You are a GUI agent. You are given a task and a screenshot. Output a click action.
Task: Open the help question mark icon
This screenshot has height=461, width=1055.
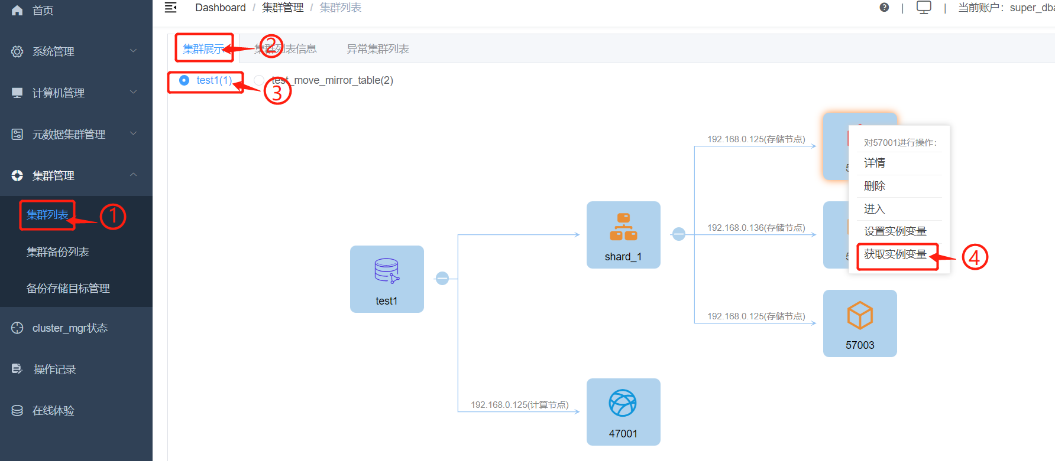tap(884, 8)
